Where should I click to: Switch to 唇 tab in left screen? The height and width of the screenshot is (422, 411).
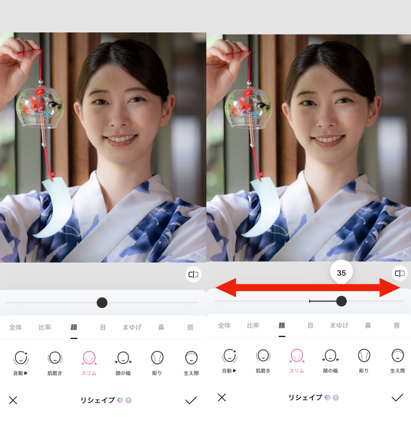(190, 327)
